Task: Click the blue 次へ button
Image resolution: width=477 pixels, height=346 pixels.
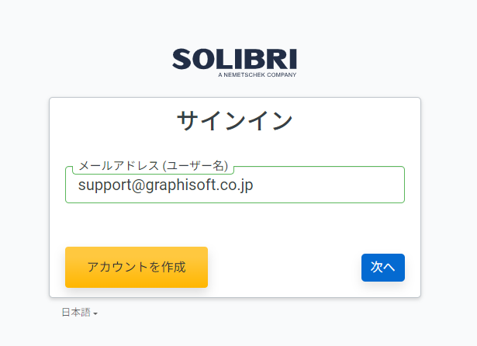Action: tap(383, 268)
